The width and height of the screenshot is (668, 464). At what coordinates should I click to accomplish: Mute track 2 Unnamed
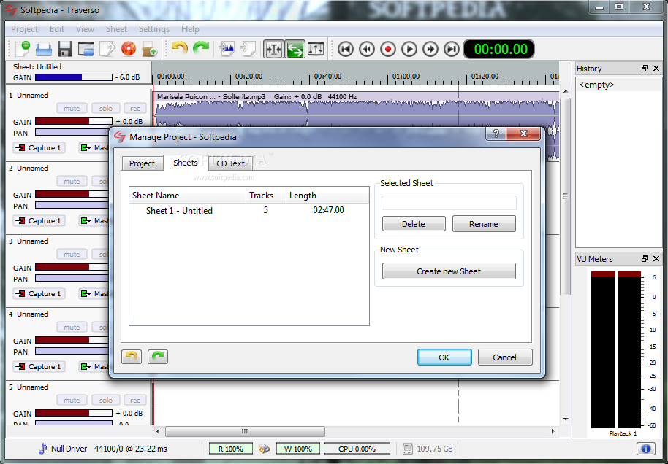(x=72, y=181)
